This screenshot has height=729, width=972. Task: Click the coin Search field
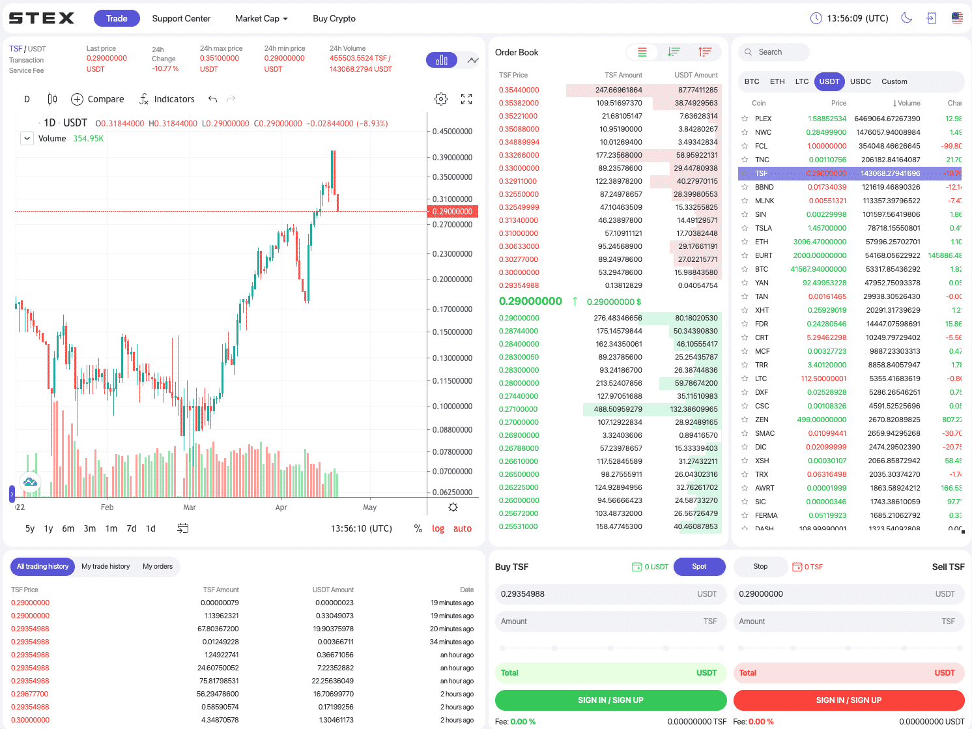pyautogui.click(x=774, y=52)
